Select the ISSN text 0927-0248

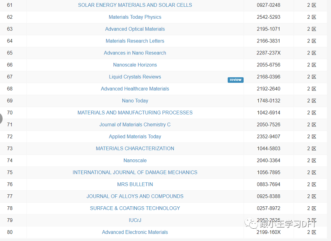pyautogui.click(x=268, y=5)
